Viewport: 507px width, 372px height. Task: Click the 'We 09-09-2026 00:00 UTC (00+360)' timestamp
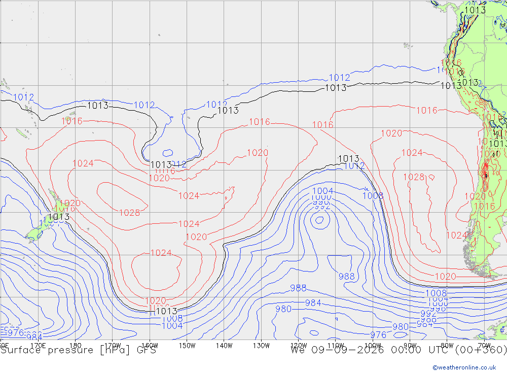click(x=399, y=350)
